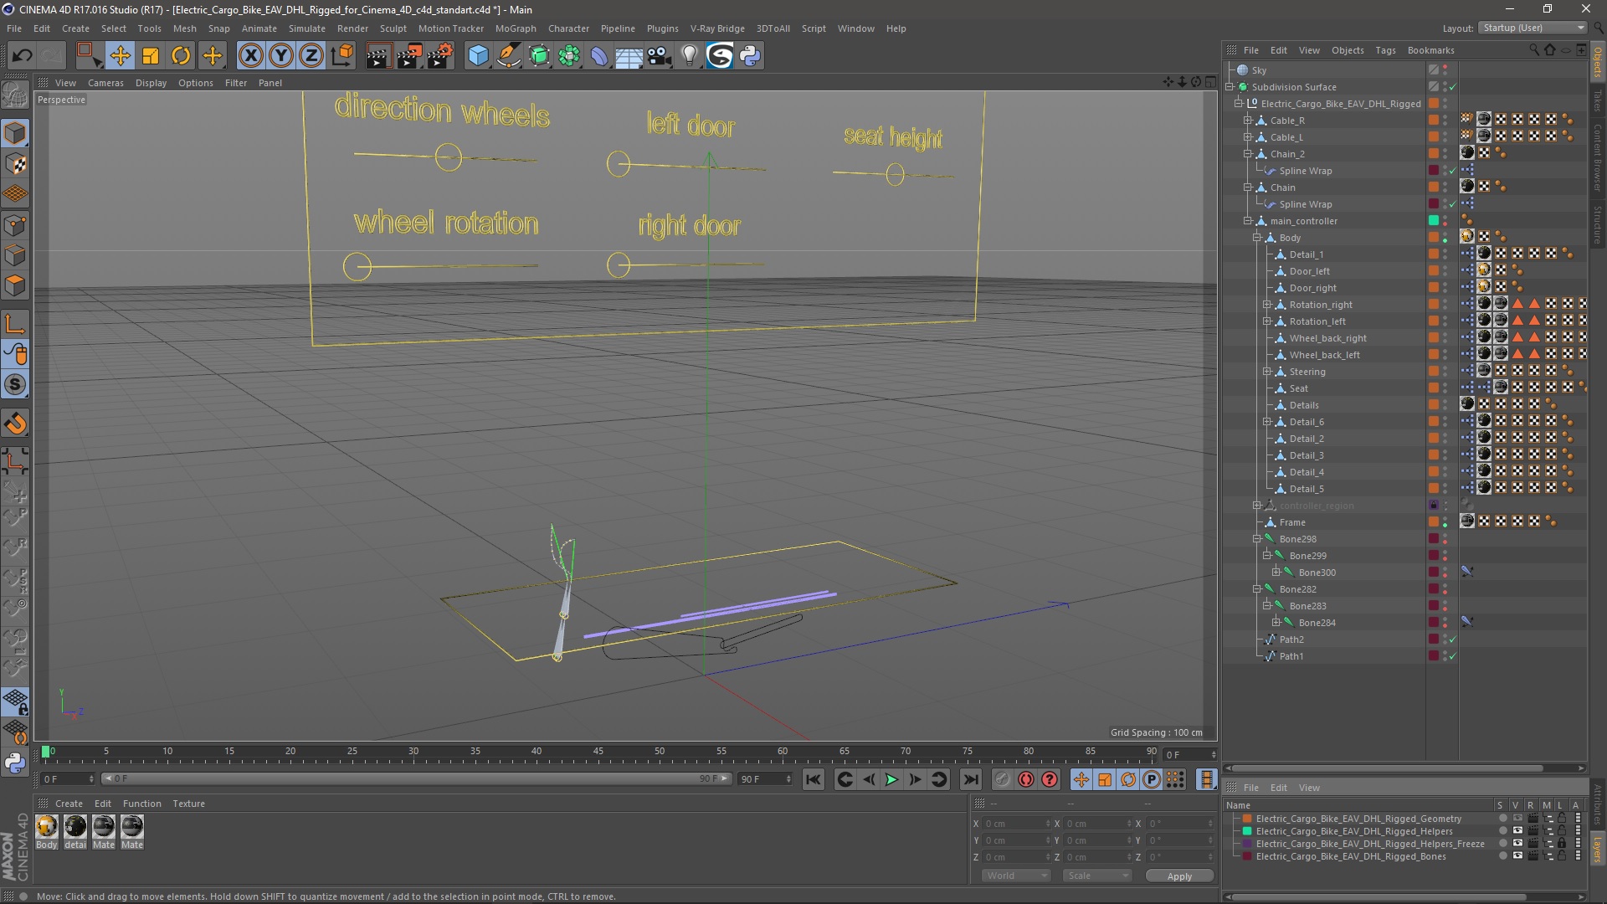1607x904 pixels.
Task: Select the Scale tool icon
Action: click(149, 55)
